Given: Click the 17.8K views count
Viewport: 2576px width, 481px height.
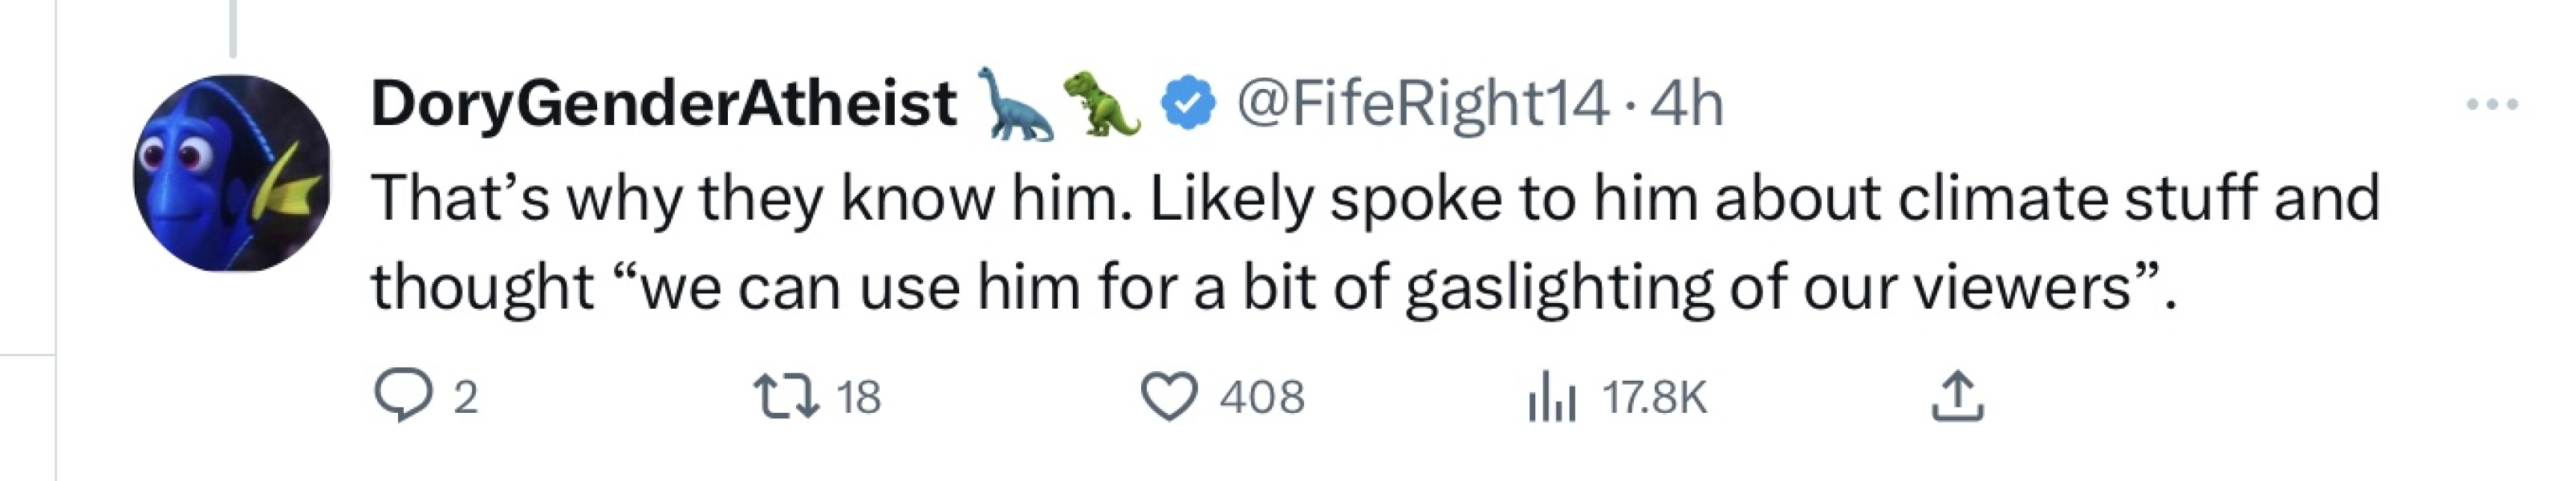Looking at the screenshot, I should click(x=1654, y=398).
